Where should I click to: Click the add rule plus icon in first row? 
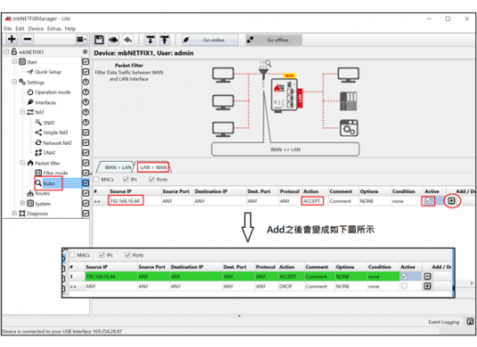[x=451, y=201]
